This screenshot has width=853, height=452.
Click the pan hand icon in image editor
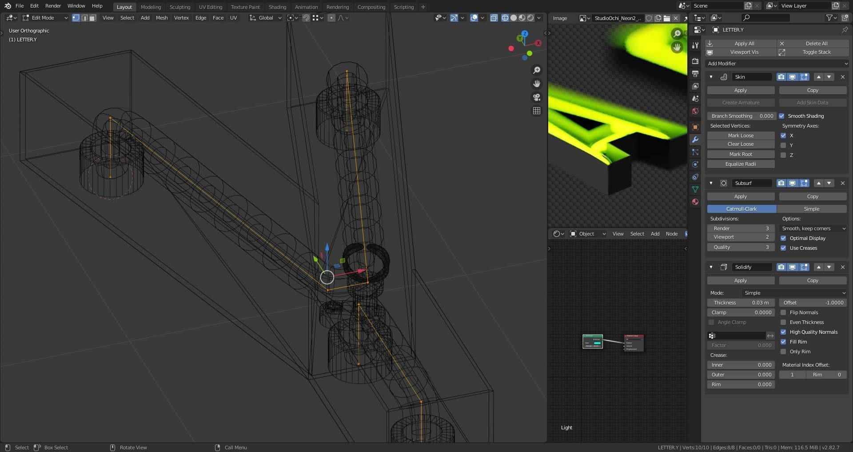pos(677,47)
